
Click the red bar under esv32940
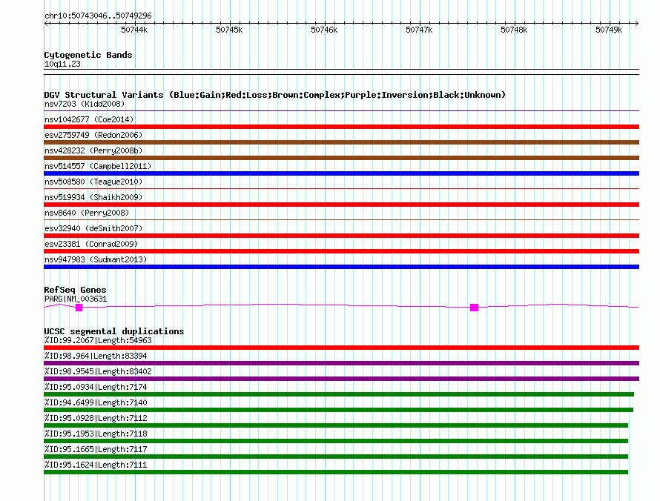341,236
